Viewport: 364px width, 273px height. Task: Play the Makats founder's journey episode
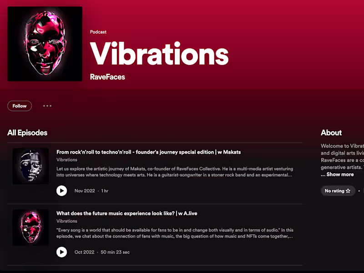click(61, 191)
